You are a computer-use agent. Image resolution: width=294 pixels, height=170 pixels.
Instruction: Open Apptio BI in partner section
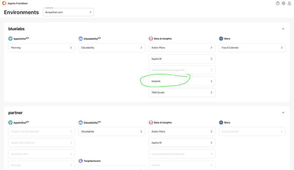pos(182,143)
